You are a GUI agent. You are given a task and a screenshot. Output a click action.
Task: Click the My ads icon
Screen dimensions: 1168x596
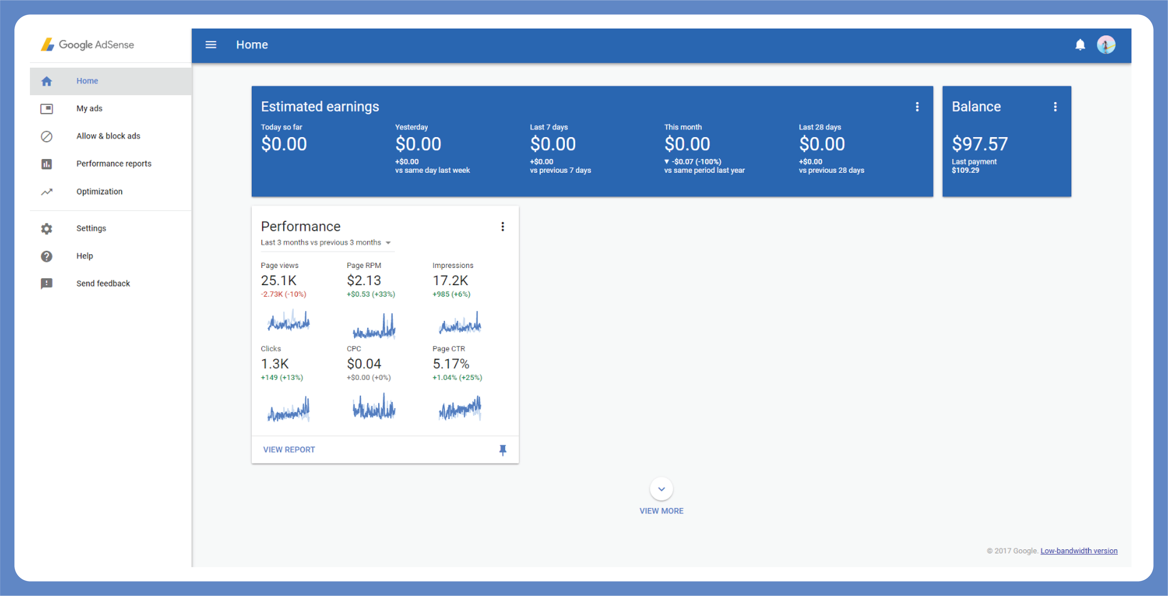pyautogui.click(x=47, y=109)
